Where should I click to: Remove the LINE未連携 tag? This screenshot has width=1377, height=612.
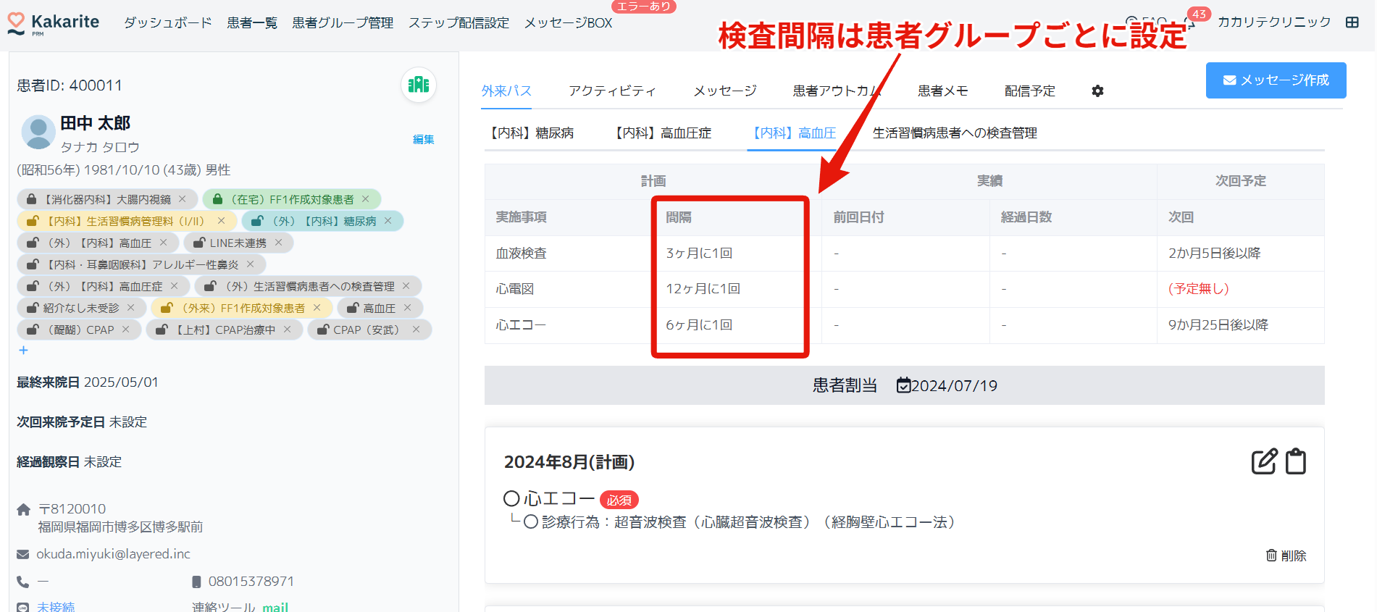[x=279, y=243]
